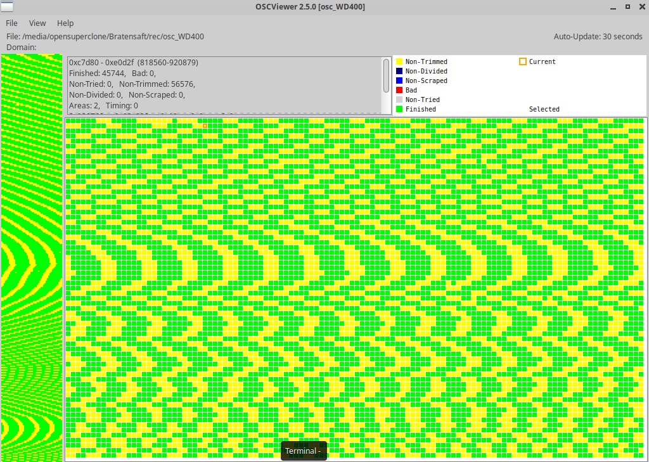Image resolution: width=649 pixels, height=462 pixels.
Task: Click the blue Non-Scraped legend swatch
Action: [399, 80]
